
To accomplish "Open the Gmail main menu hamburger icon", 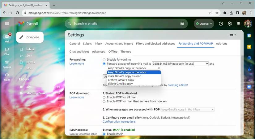I will pyautogui.click(x=7, y=24).
